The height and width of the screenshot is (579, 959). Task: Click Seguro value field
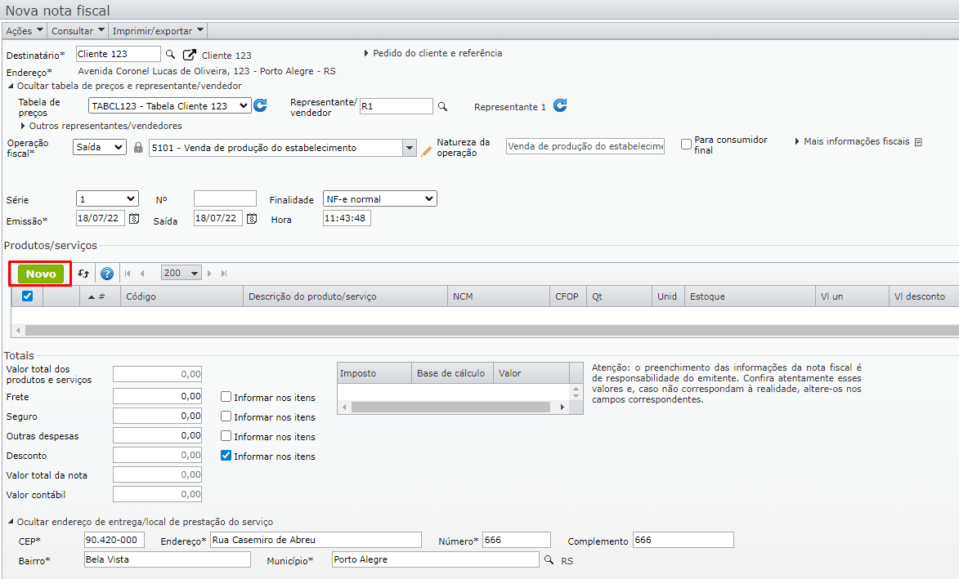pyautogui.click(x=157, y=416)
